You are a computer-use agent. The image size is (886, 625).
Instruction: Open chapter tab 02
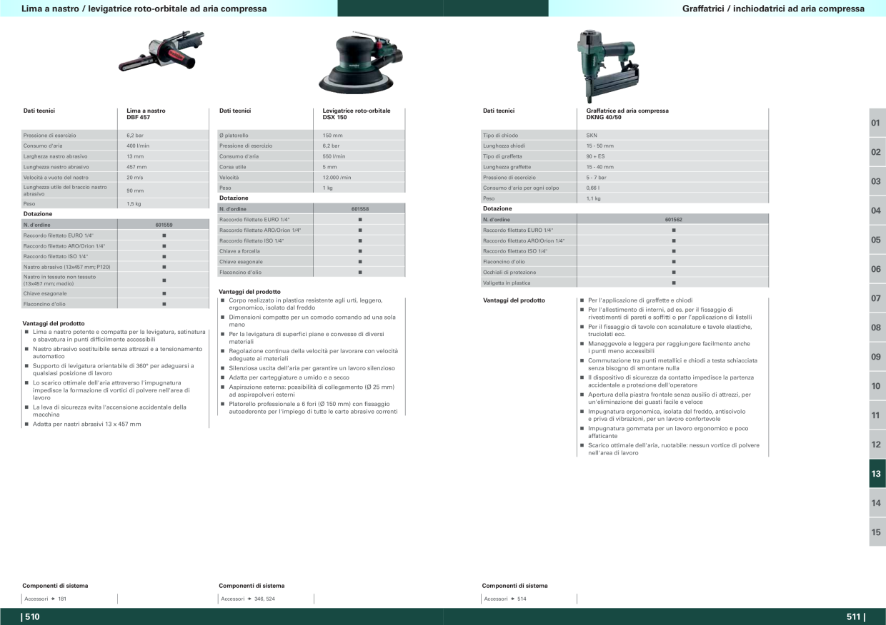point(877,152)
